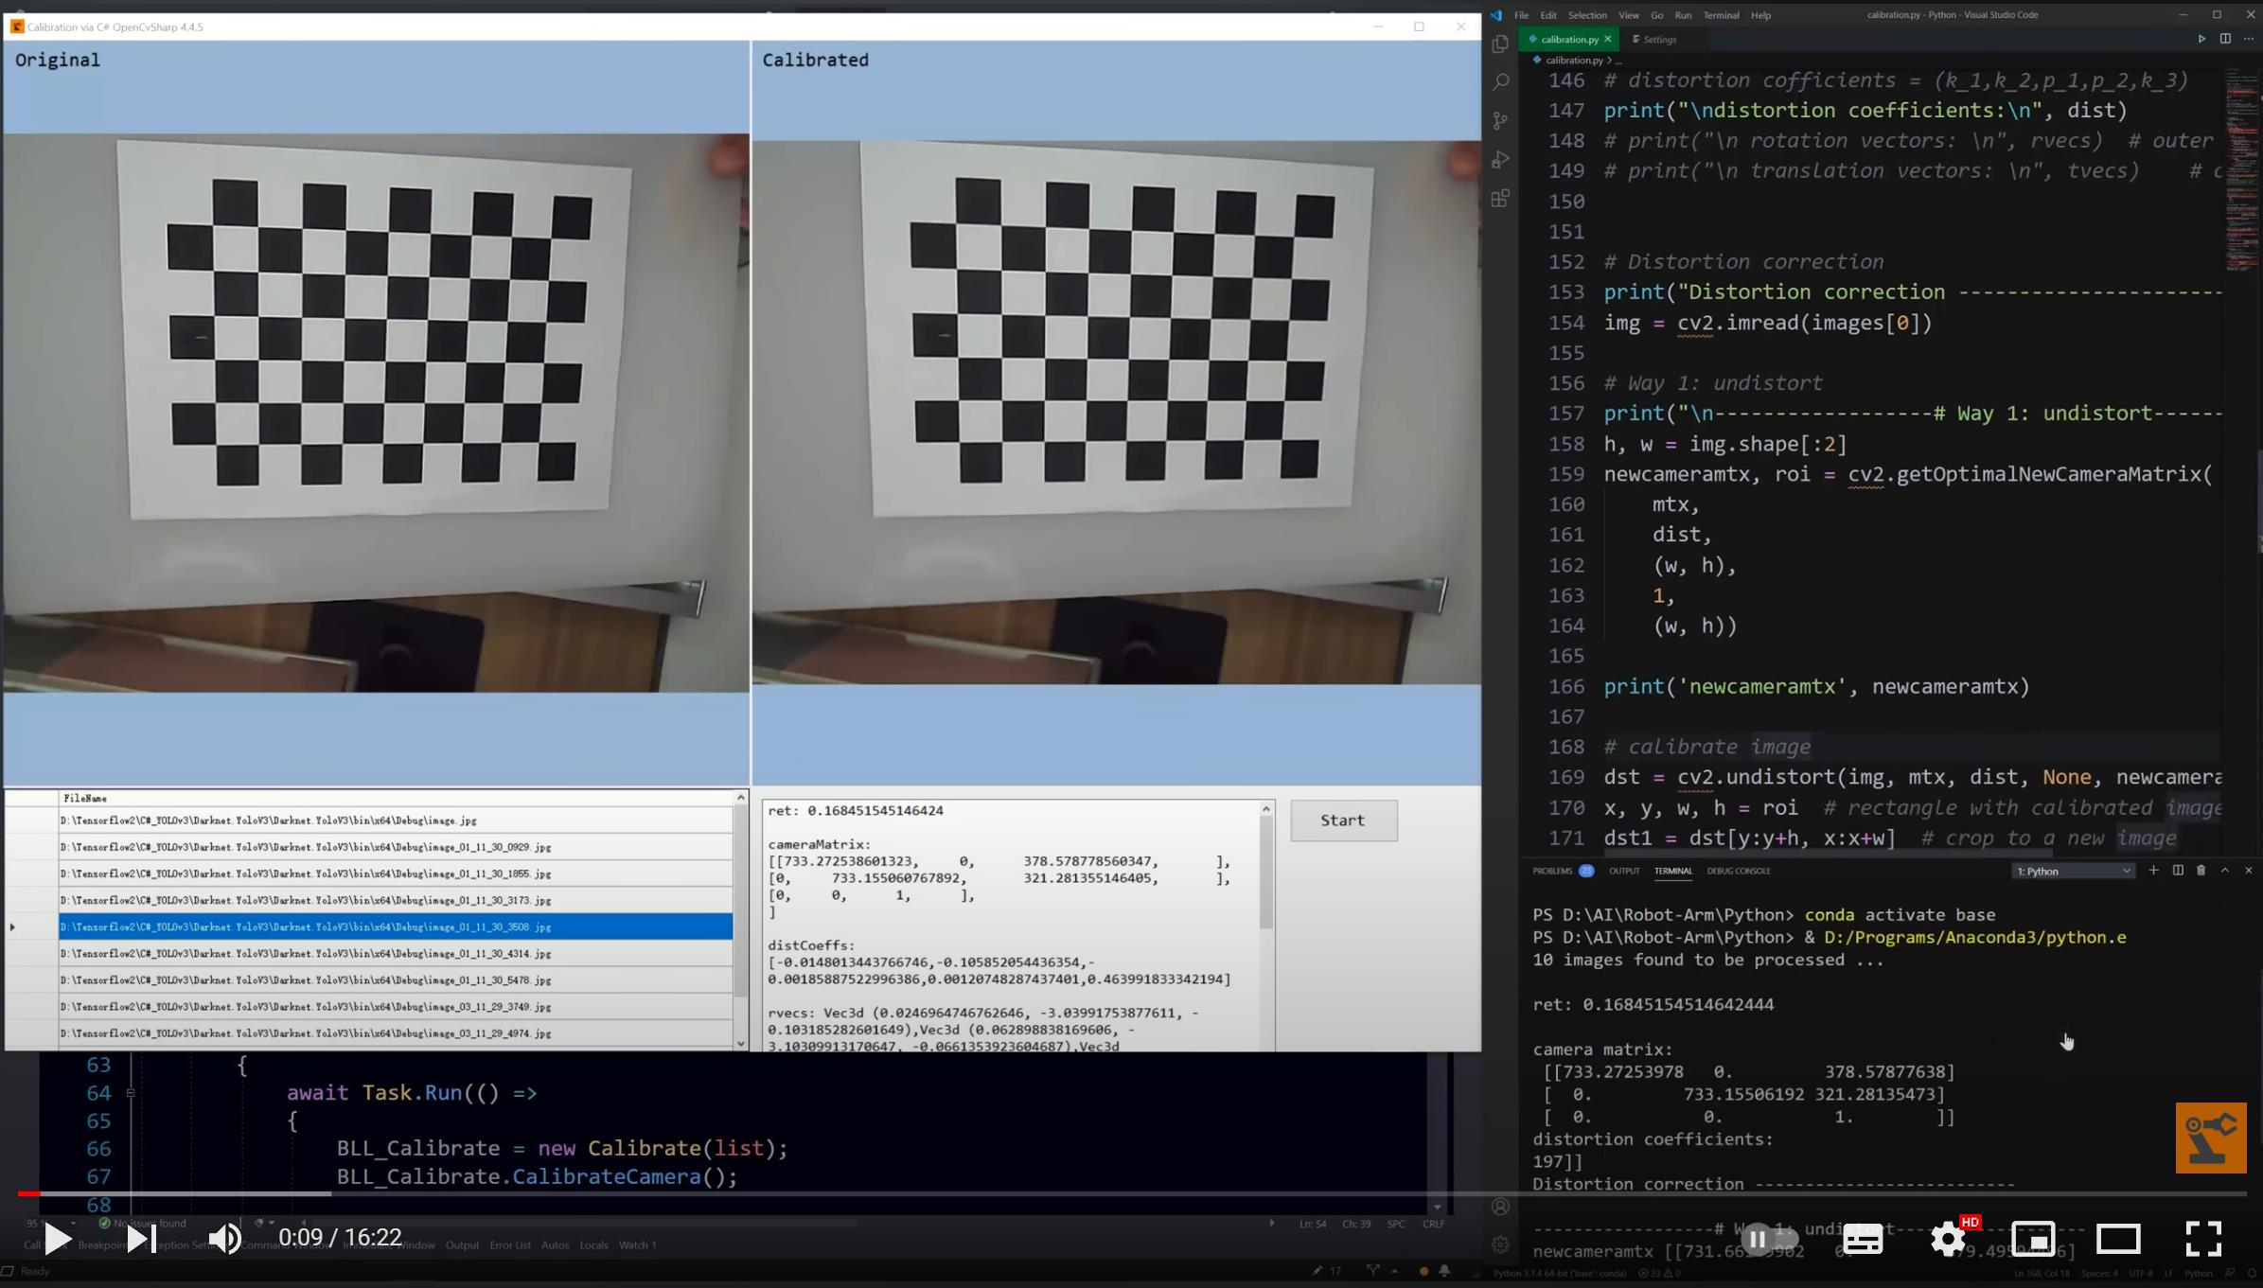Screen dimensions: 2263x1288
Task: Toggle theater mode on the video player
Action: tap(2118, 1239)
